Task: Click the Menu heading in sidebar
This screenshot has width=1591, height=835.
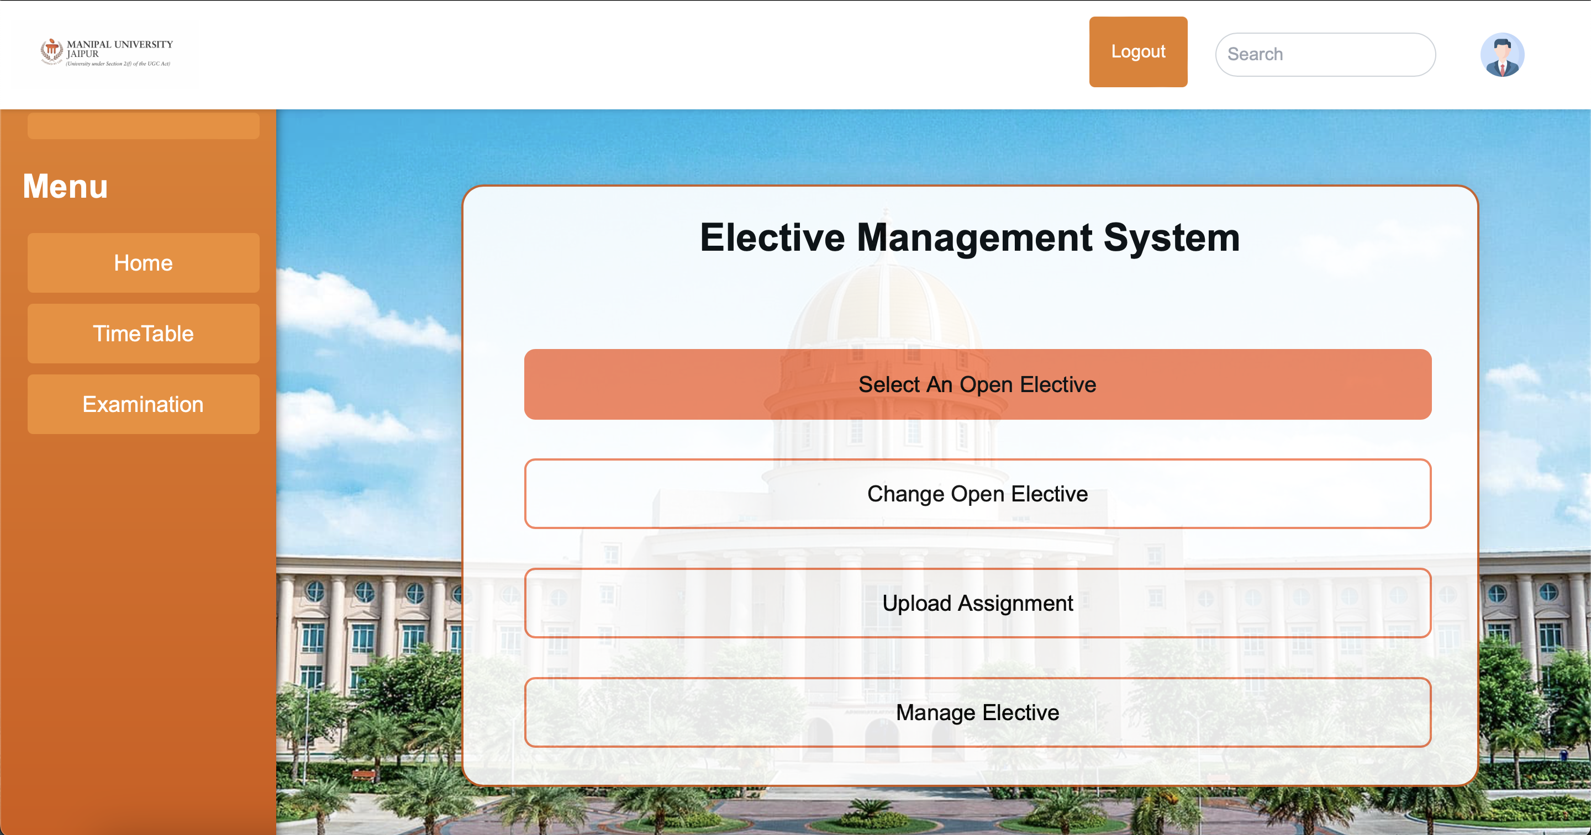Action: pyautogui.click(x=65, y=186)
